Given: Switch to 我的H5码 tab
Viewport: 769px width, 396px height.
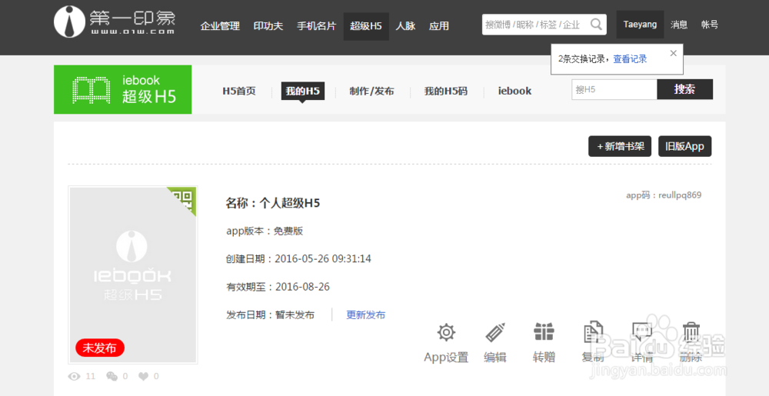Looking at the screenshot, I should [x=446, y=92].
